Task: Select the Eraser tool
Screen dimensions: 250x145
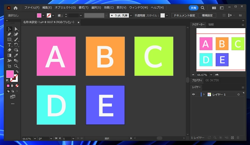Action: (x=9, y=50)
